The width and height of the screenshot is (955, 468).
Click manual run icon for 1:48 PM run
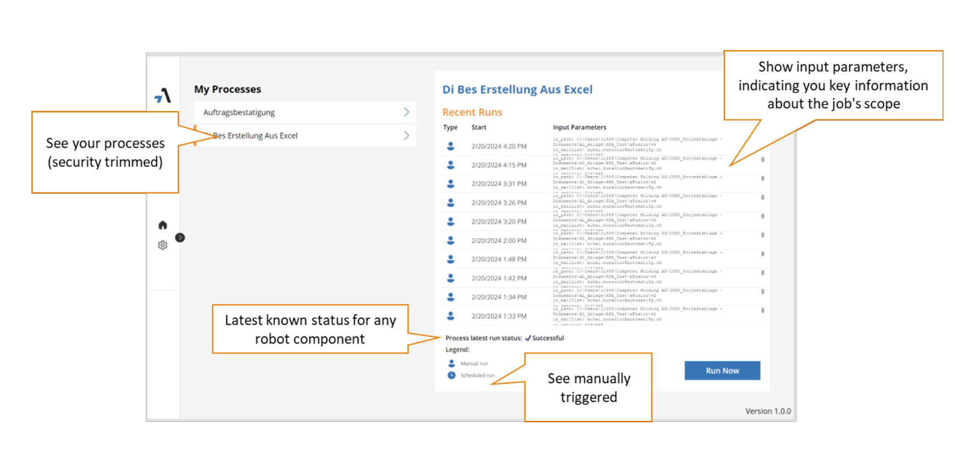click(450, 259)
